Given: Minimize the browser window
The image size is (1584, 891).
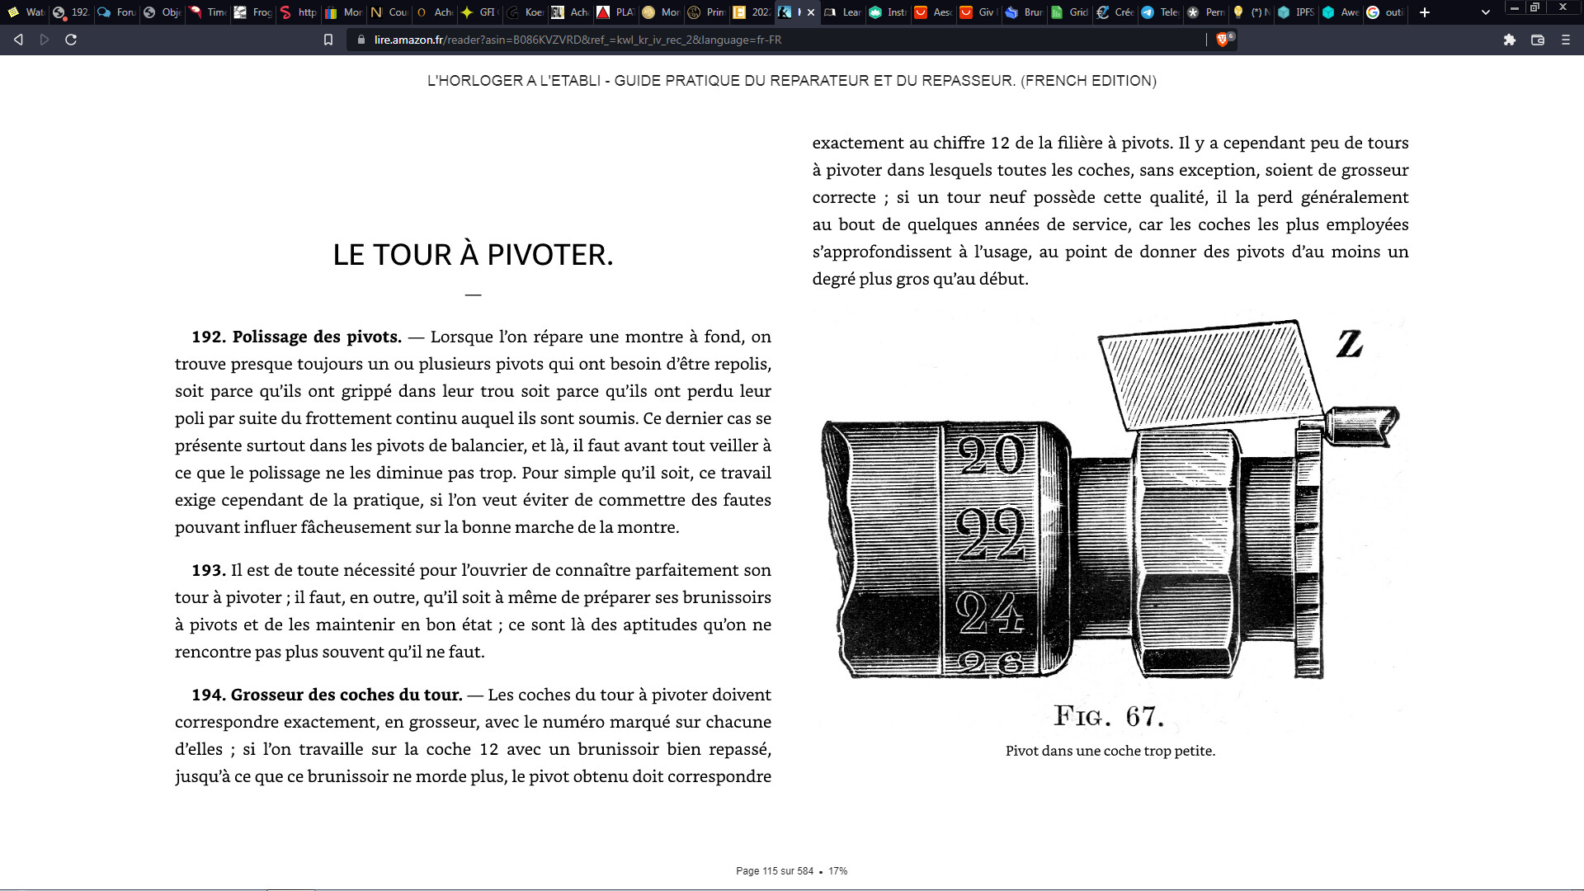Looking at the screenshot, I should (1515, 7).
